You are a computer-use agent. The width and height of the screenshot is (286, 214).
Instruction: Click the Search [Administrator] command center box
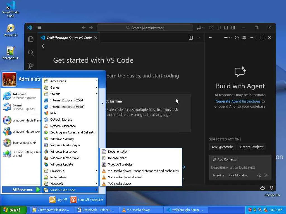pyautogui.click(x=145, y=28)
